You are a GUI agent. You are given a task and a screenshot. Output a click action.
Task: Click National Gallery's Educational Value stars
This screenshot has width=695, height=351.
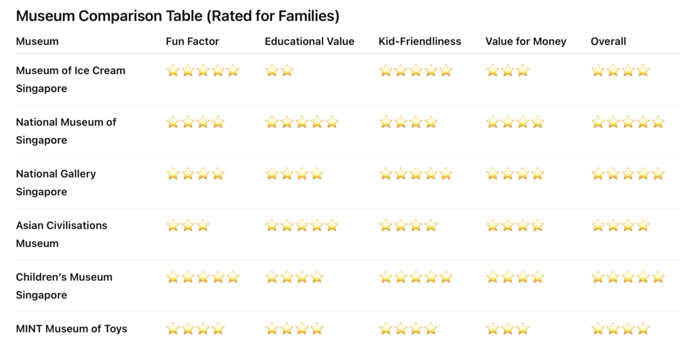[294, 174]
